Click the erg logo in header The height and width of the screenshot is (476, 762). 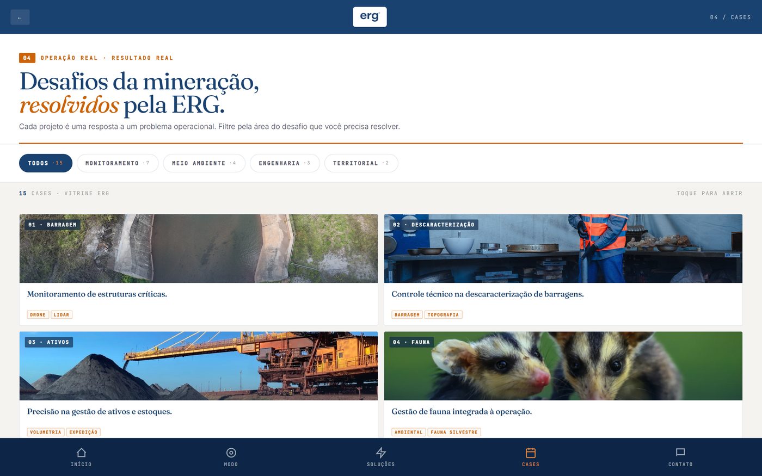370,17
